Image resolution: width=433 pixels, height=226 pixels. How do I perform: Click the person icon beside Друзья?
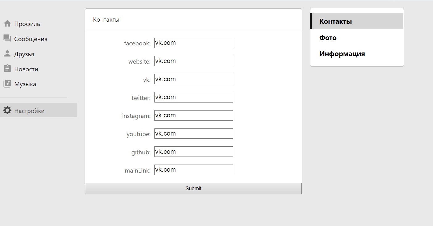coord(7,54)
